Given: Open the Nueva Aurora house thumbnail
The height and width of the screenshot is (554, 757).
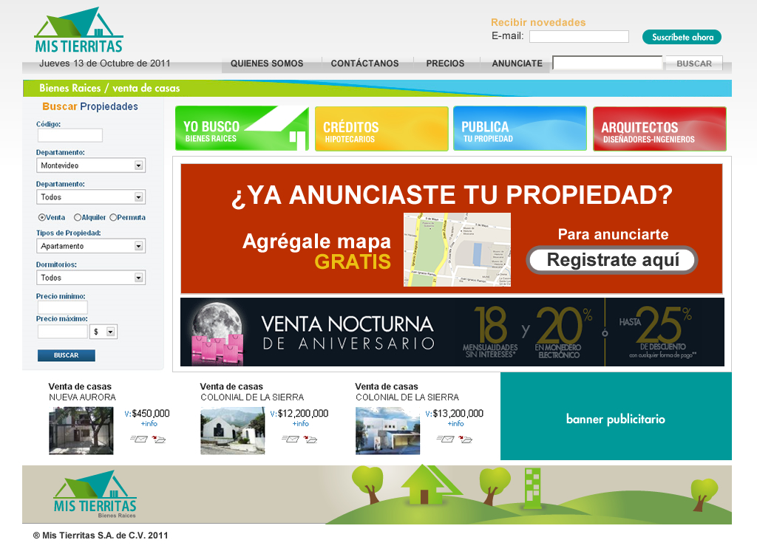Looking at the screenshot, I should (x=81, y=431).
